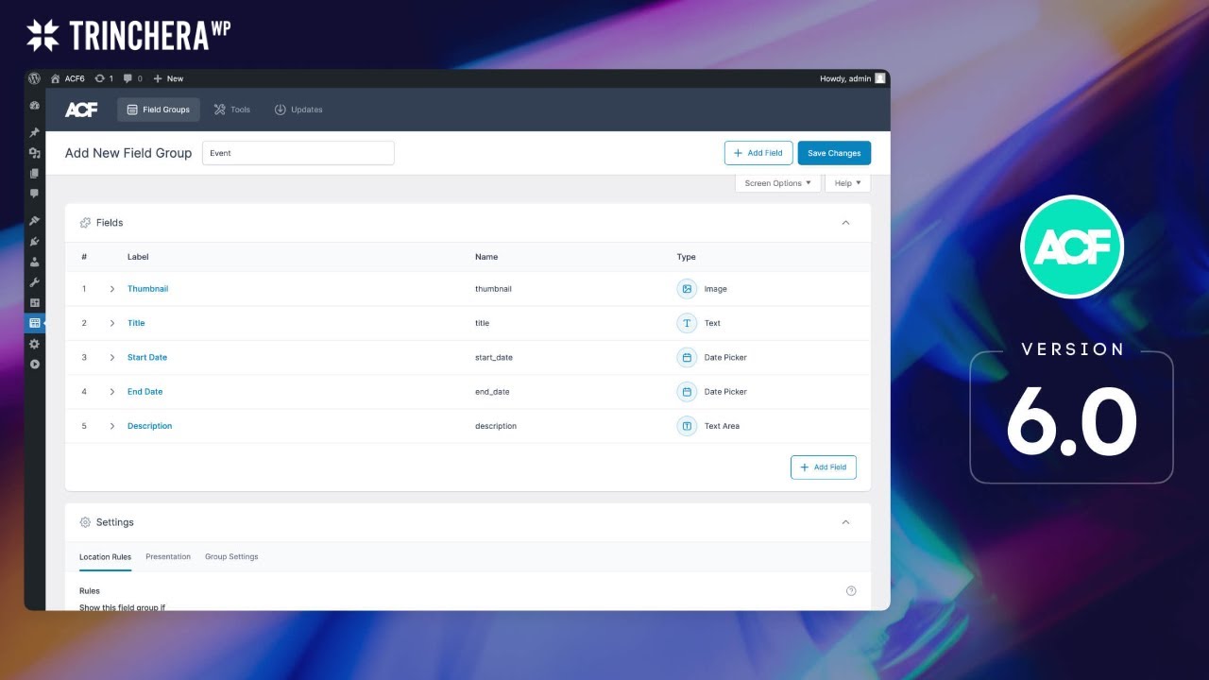Click the Image type icon for Thumbnail

tap(687, 289)
